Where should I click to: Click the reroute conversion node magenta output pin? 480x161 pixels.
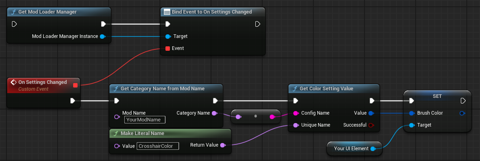272,117
